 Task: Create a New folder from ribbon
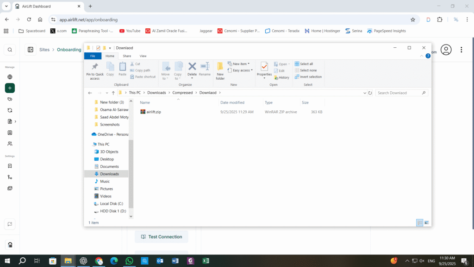[x=220, y=71]
